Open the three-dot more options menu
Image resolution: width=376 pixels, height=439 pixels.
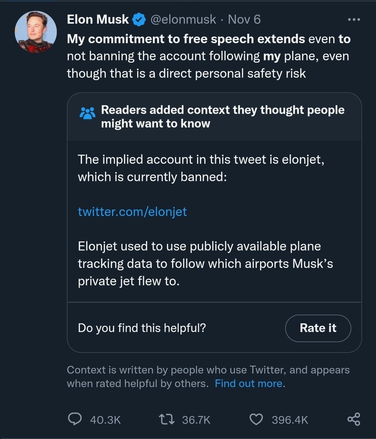tap(354, 19)
